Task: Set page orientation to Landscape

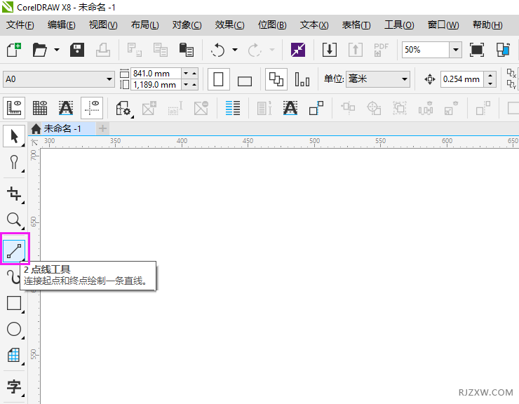Action: 245,80
